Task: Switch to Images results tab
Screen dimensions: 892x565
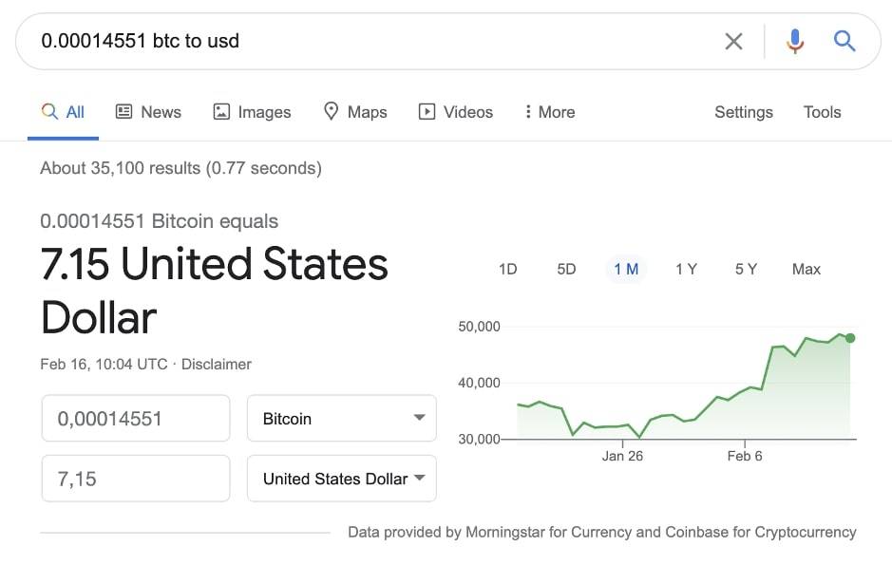Action: (252, 112)
